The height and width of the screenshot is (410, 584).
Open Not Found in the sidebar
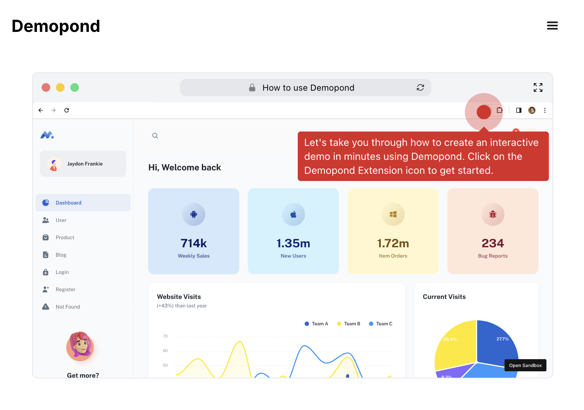pos(83,307)
